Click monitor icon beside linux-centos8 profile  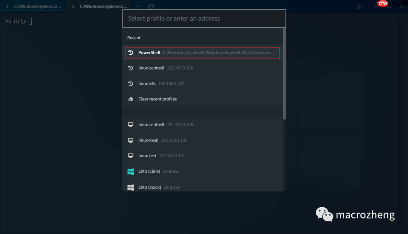tap(131, 125)
